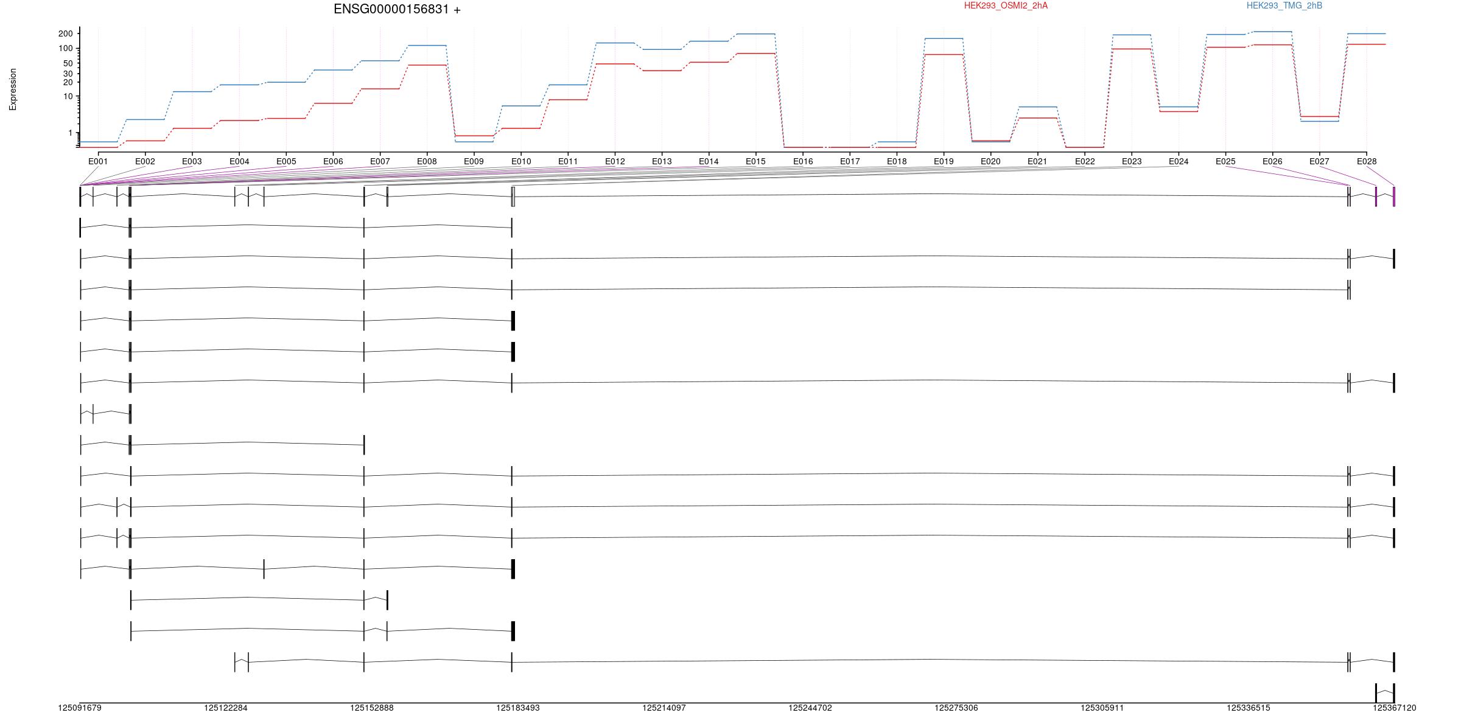The width and height of the screenshot is (1461, 718).
Task: Click blue expression segment above E008
Action: click(427, 45)
